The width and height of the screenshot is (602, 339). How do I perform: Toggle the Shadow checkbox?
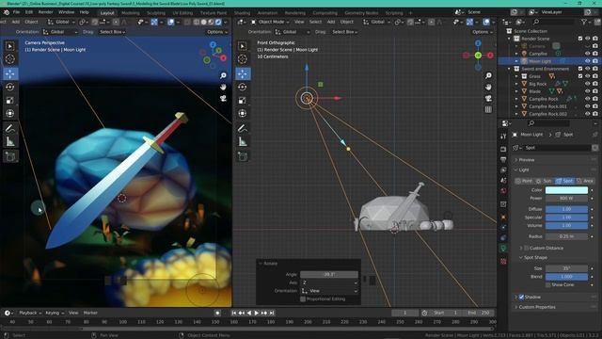click(x=521, y=297)
